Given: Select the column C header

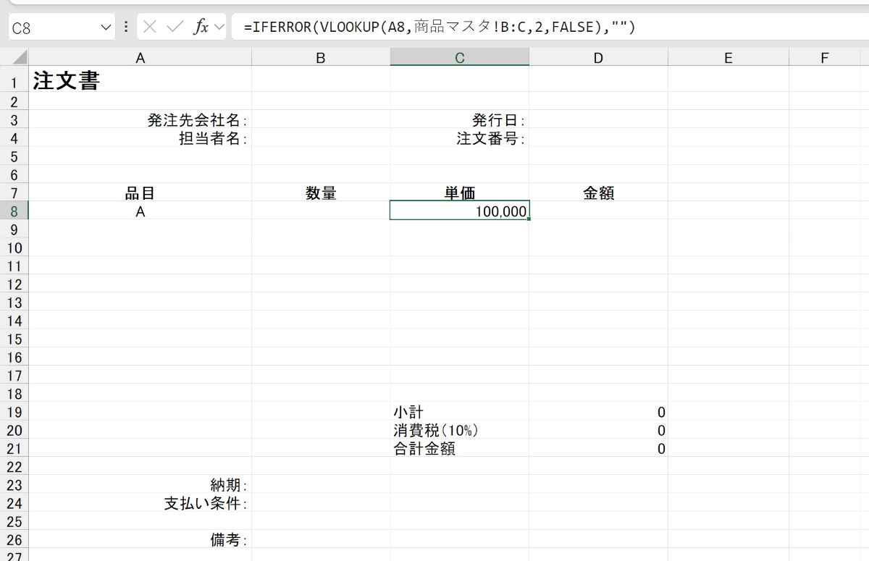Looking at the screenshot, I should coord(459,58).
